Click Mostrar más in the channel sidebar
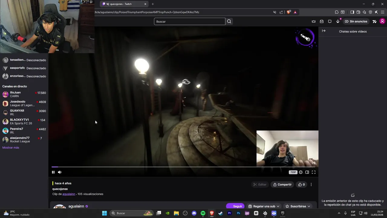387x218 pixels. (11, 148)
